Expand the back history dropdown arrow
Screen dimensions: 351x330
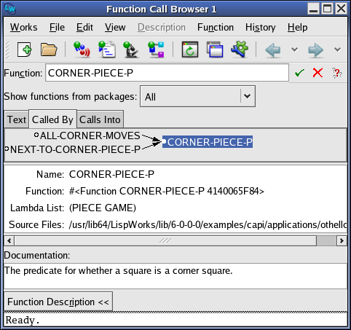[294, 50]
